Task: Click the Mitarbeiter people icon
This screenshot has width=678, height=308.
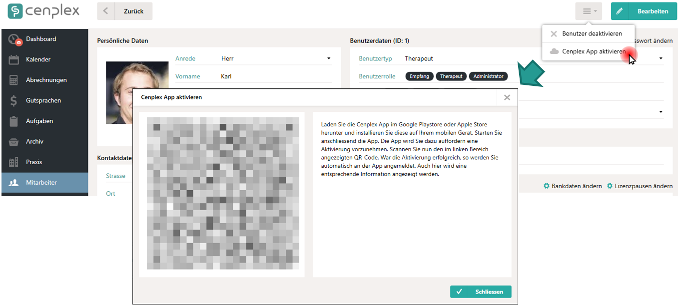Action: coord(14,183)
